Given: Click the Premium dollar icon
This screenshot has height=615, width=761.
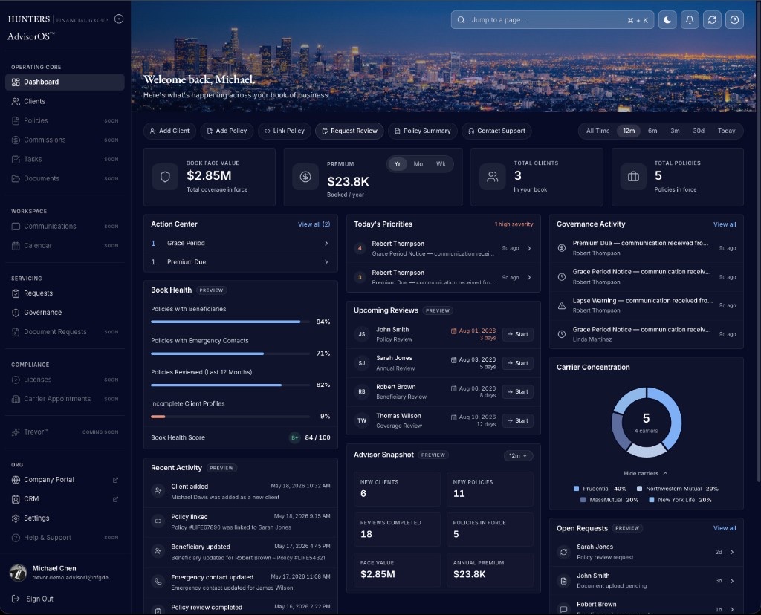Looking at the screenshot, I should pyautogui.click(x=305, y=177).
